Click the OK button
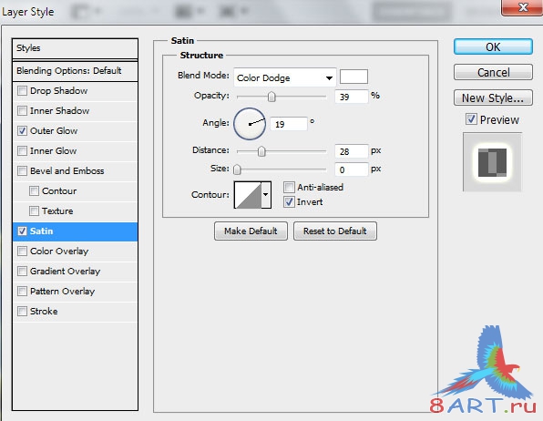Viewport: 543px width, 421px height. (x=493, y=46)
